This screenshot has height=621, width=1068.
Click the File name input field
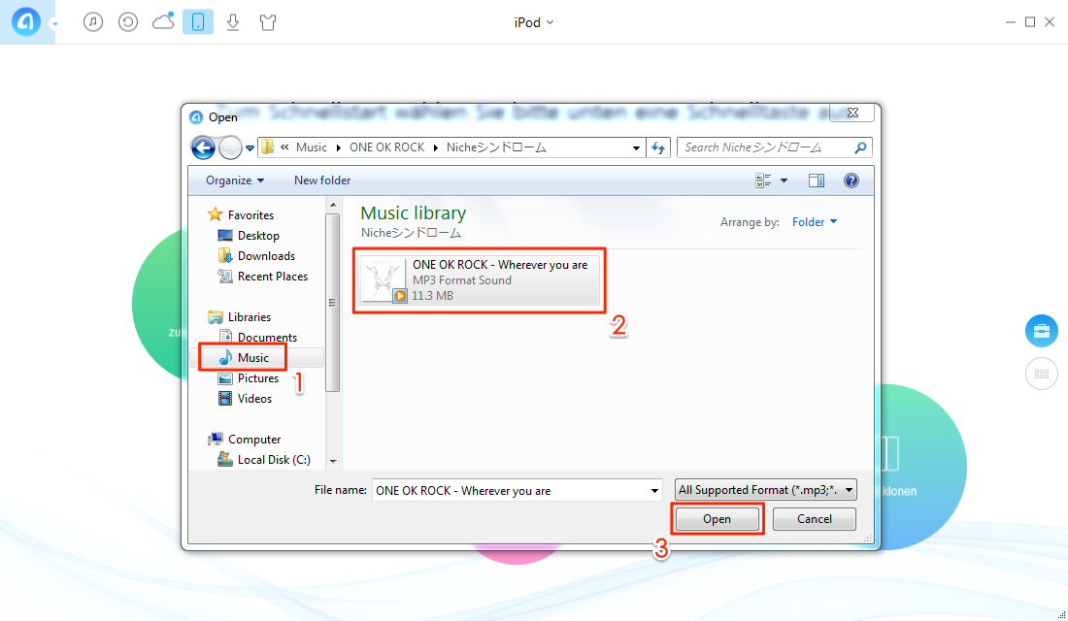coord(510,490)
